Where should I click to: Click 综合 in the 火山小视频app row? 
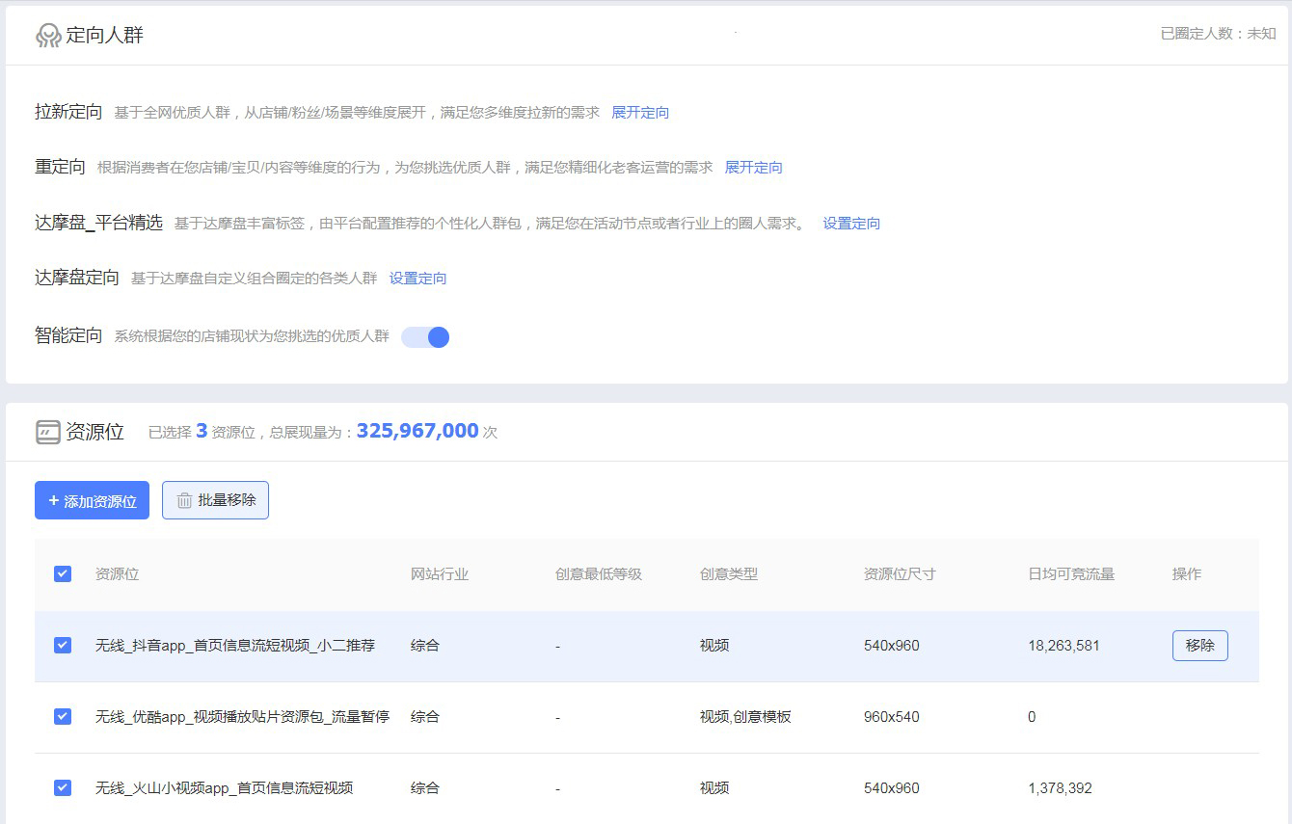coord(425,787)
